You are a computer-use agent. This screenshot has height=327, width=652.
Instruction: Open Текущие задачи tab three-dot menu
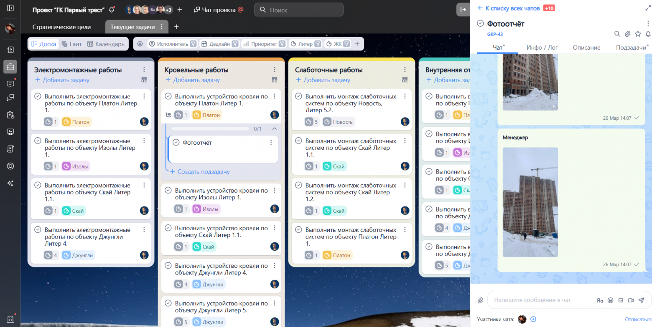point(162,27)
